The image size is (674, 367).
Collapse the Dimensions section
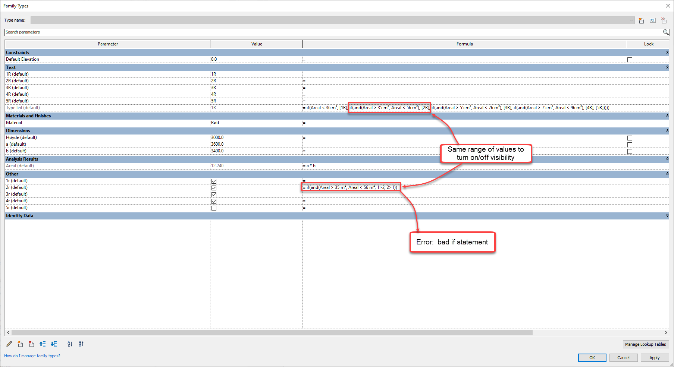click(x=667, y=131)
